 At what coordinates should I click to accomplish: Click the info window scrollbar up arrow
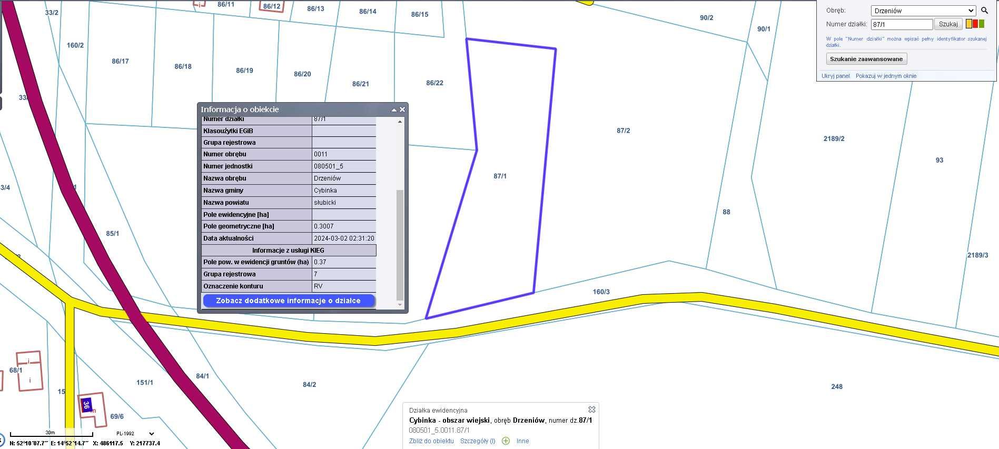[400, 122]
